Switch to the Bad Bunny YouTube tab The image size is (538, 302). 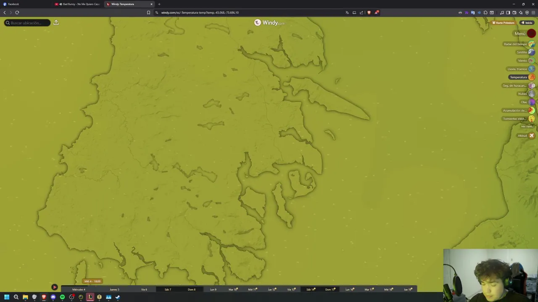click(78, 4)
